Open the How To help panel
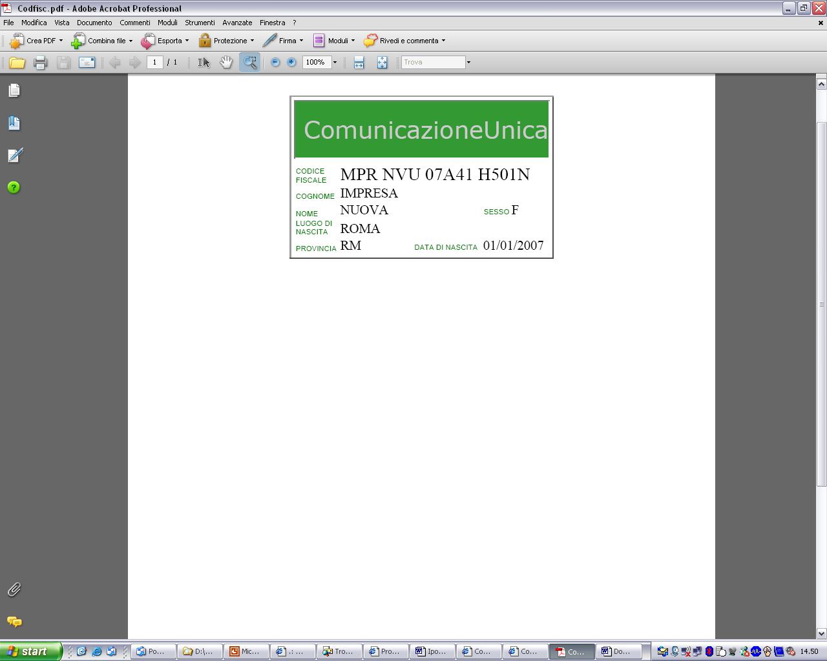 coord(14,187)
